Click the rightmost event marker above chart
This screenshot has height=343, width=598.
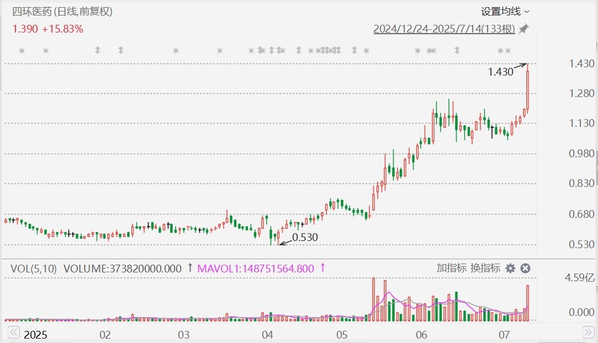coord(507,51)
